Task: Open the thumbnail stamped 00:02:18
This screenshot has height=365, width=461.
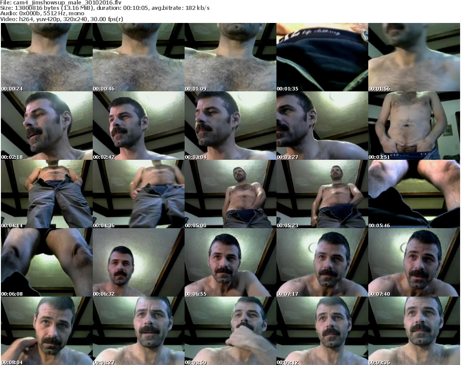Action: point(47,126)
